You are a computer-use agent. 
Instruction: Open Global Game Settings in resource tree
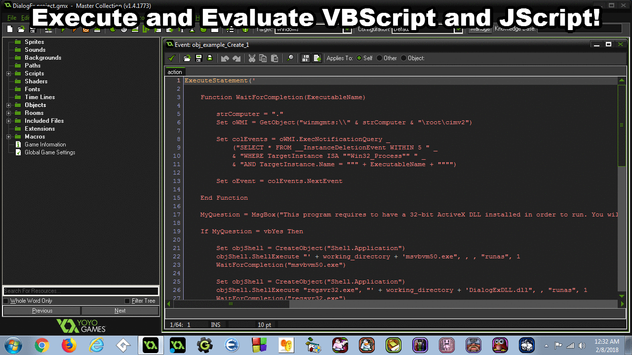50,152
